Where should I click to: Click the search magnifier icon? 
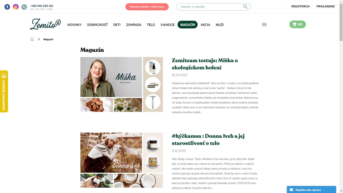click(245, 7)
